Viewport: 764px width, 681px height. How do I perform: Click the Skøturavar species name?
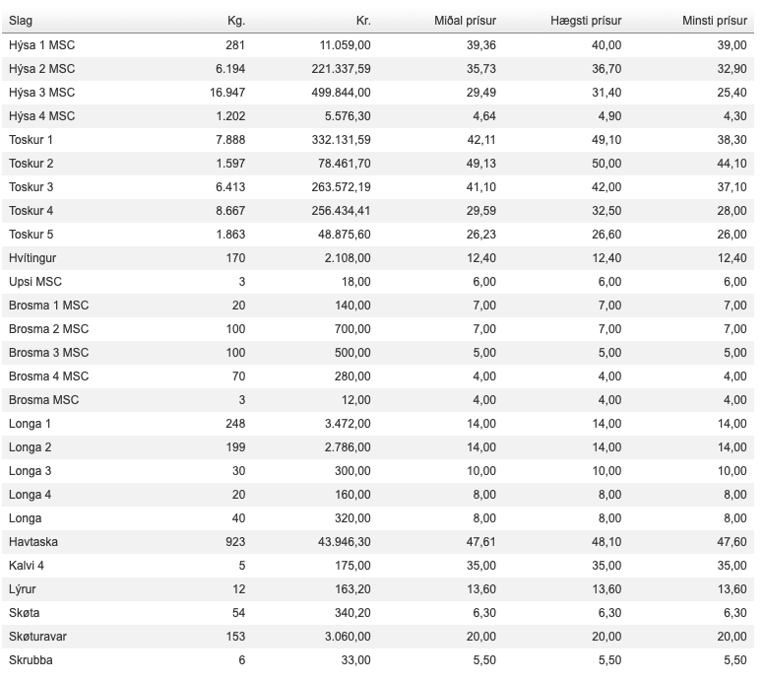click(38, 636)
